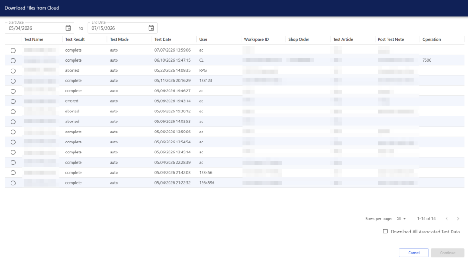
Task: Sort by the Workspace ID column
Action: pyautogui.click(x=256, y=39)
